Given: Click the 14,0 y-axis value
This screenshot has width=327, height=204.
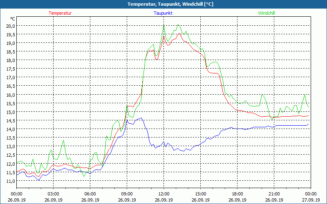Looking at the screenshot, I should coord(10,129).
